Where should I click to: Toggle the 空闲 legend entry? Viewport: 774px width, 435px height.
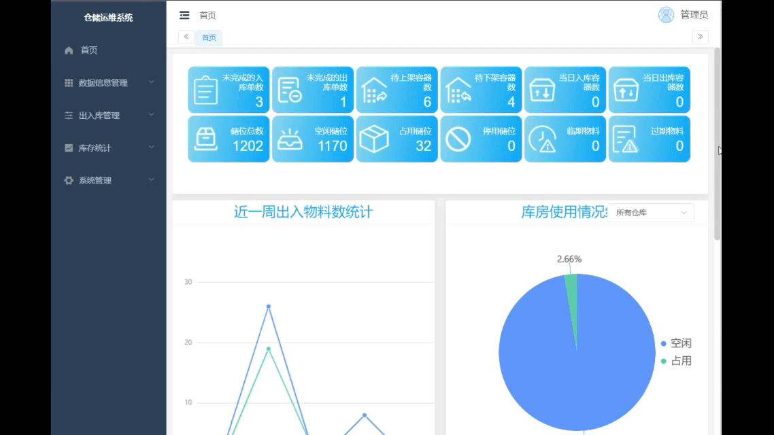[x=676, y=343]
